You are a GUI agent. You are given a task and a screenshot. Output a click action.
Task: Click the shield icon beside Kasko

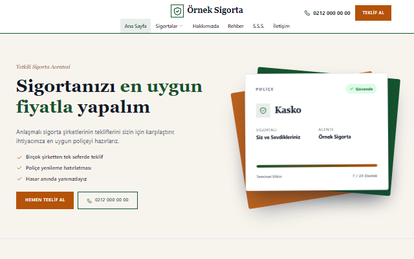click(x=263, y=111)
